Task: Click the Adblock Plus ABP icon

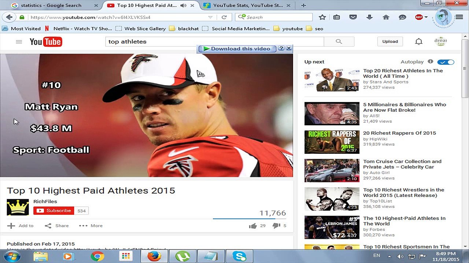Action: (419, 17)
